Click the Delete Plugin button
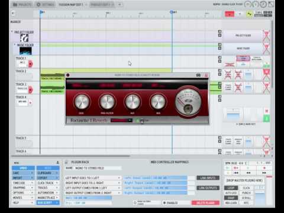This screenshot has width=284, height=213. tap(205, 203)
